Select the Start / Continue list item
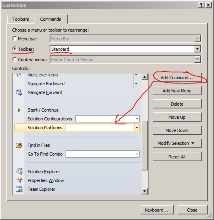This screenshot has width=214, height=220. [77, 110]
